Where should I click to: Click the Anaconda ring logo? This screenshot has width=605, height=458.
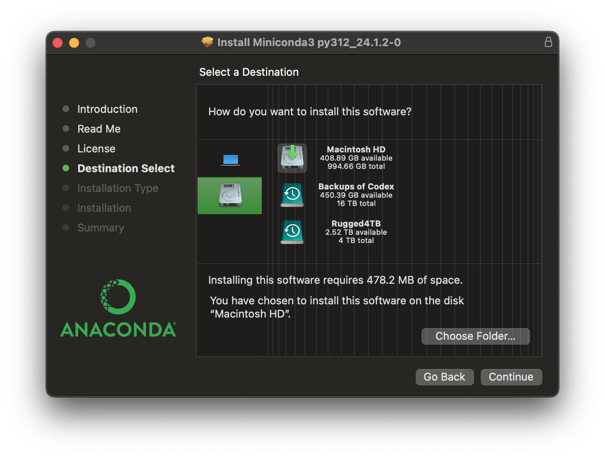(x=118, y=297)
